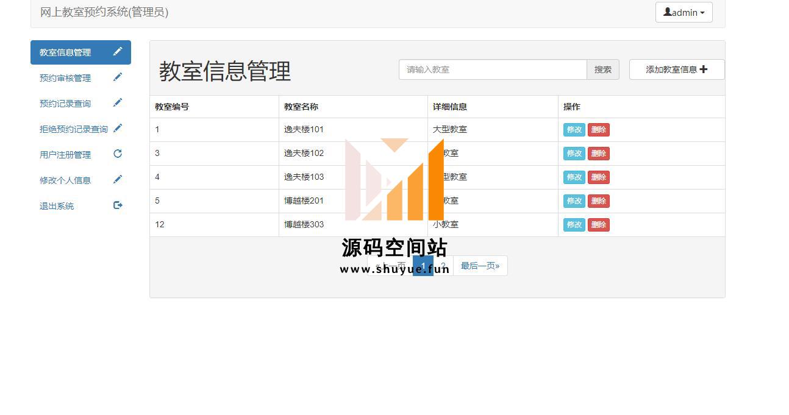Viewport: 789px width, 415px height.
Task: Click the logout icon beside 退出系统
Action: pyautogui.click(x=118, y=205)
